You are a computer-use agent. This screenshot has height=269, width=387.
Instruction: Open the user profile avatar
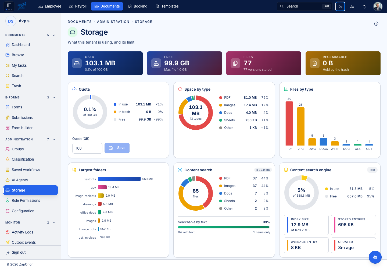[378, 6]
